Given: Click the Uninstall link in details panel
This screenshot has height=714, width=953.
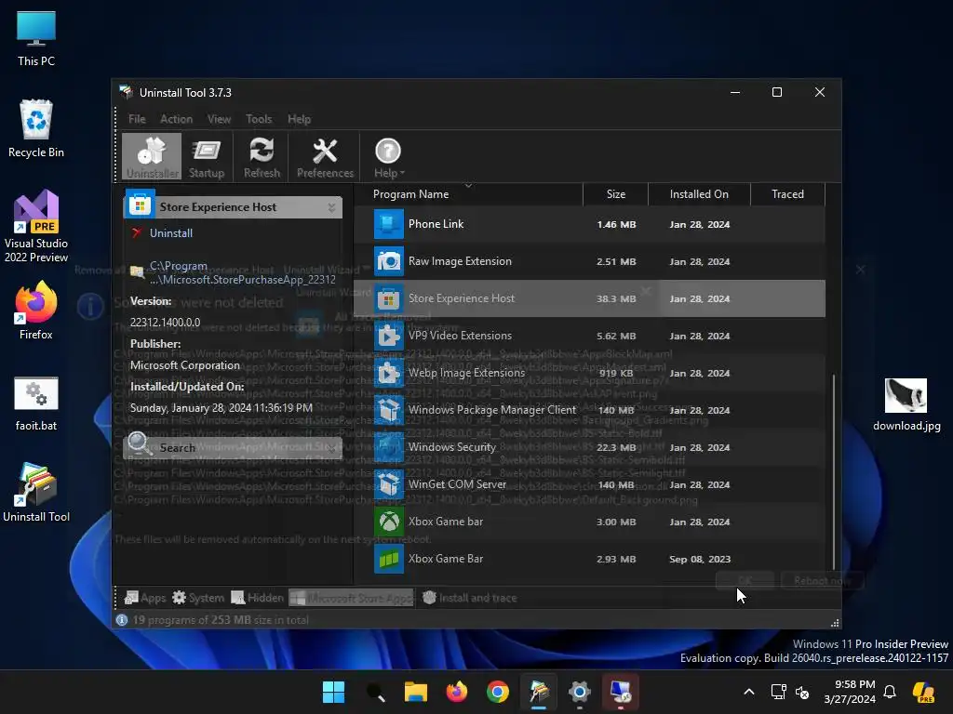Looking at the screenshot, I should [x=171, y=233].
